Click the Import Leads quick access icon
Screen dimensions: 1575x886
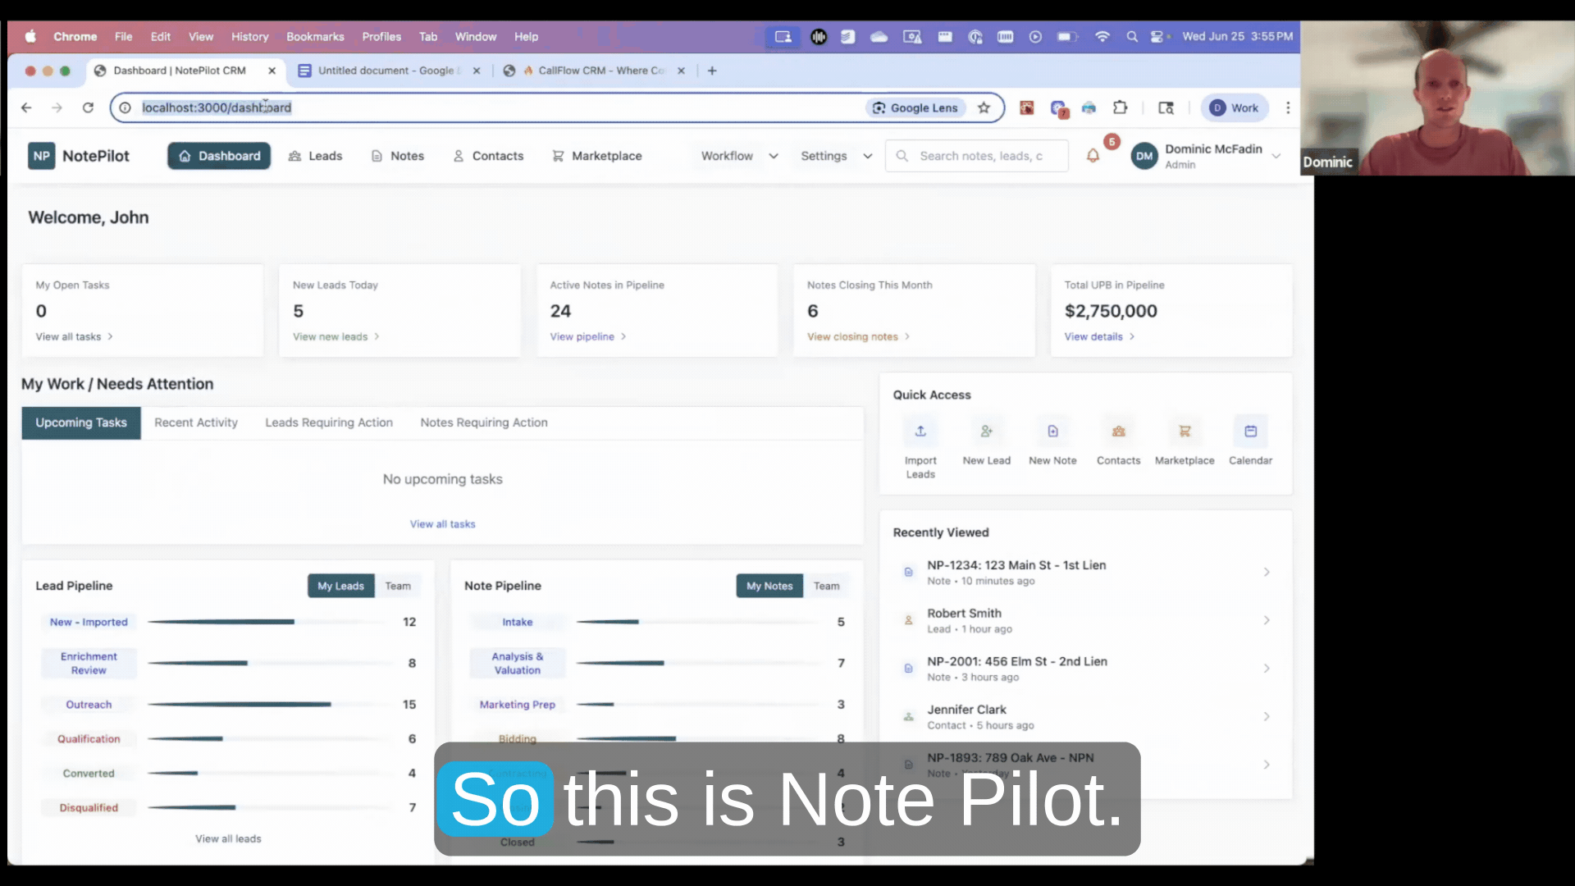click(x=920, y=432)
